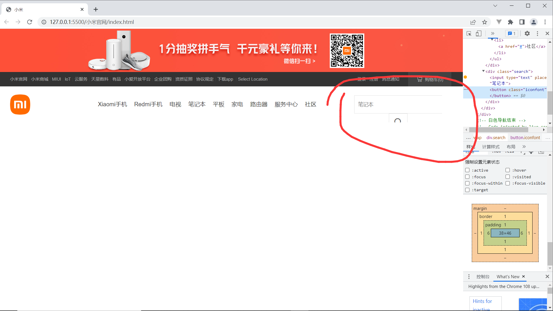Click the shopping cart 购物车(0)
Screen dimensions: 553x311
(x=430, y=79)
